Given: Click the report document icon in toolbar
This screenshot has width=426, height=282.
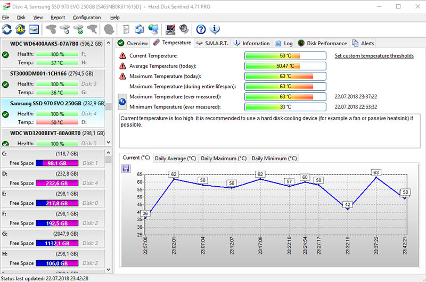Looking at the screenshot, I should point(126,29).
